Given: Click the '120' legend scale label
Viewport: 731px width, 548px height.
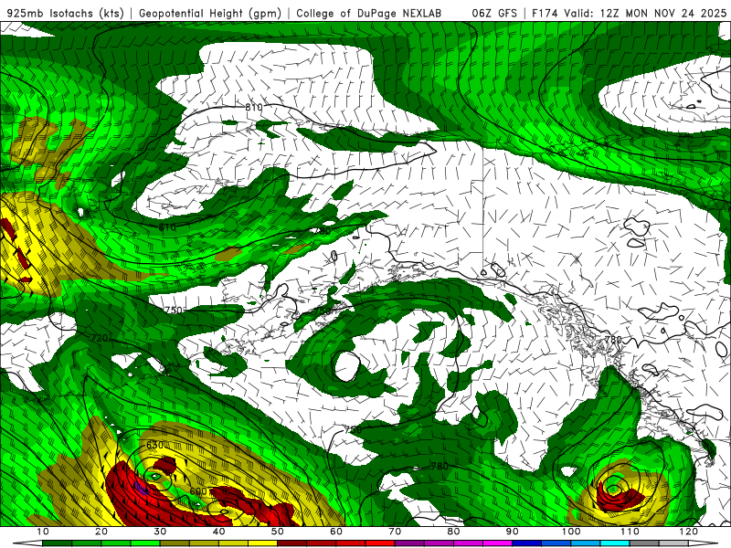Looking at the screenshot, I should (688, 532).
